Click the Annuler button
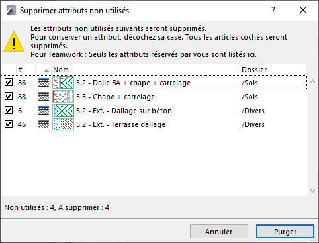The image size is (319, 243). click(x=219, y=232)
